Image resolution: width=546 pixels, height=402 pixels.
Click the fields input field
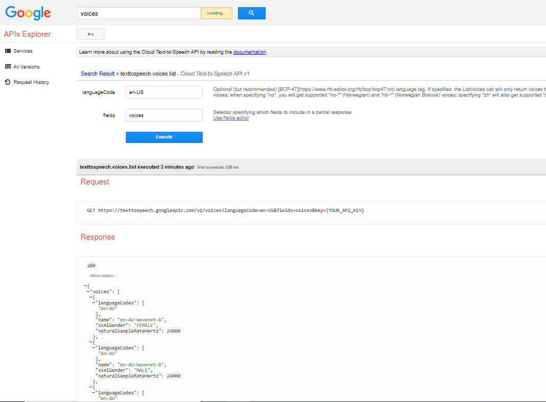pyautogui.click(x=164, y=115)
